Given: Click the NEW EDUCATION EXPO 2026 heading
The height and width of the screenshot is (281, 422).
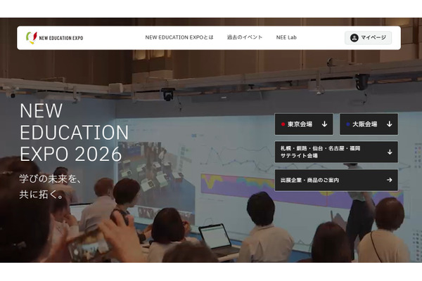Looking at the screenshot, I should tap(74, 133).
